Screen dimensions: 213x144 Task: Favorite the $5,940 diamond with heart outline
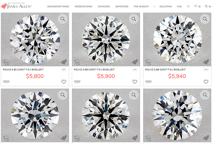coord(206,82)
